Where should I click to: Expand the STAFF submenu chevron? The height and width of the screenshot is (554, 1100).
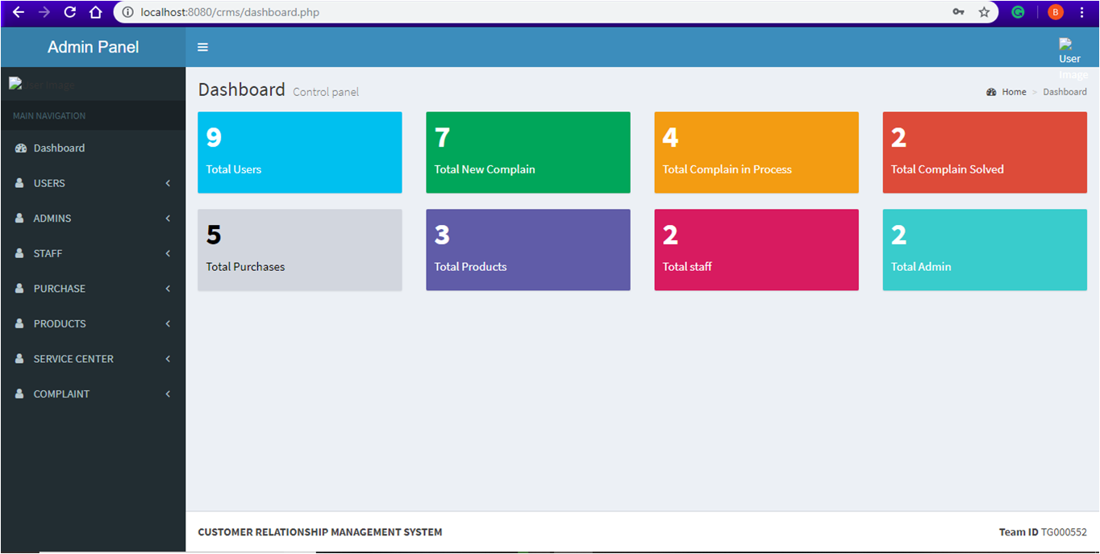168,253
